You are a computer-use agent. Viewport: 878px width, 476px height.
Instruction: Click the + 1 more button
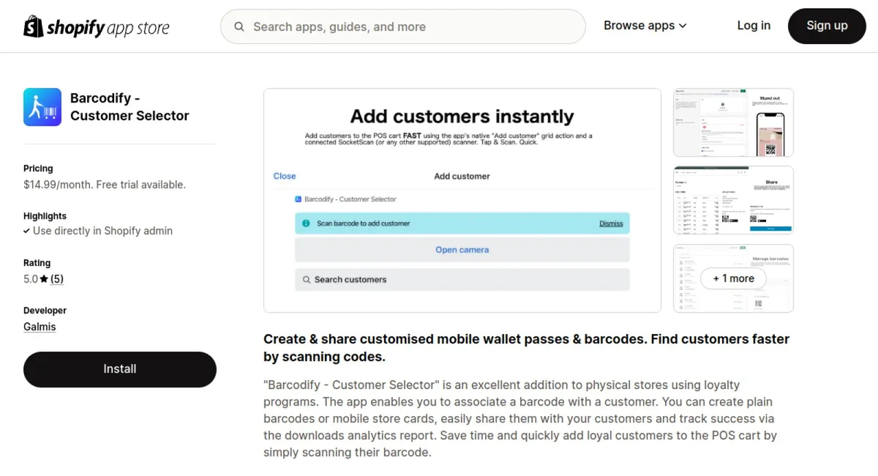[x=734, y=278]
